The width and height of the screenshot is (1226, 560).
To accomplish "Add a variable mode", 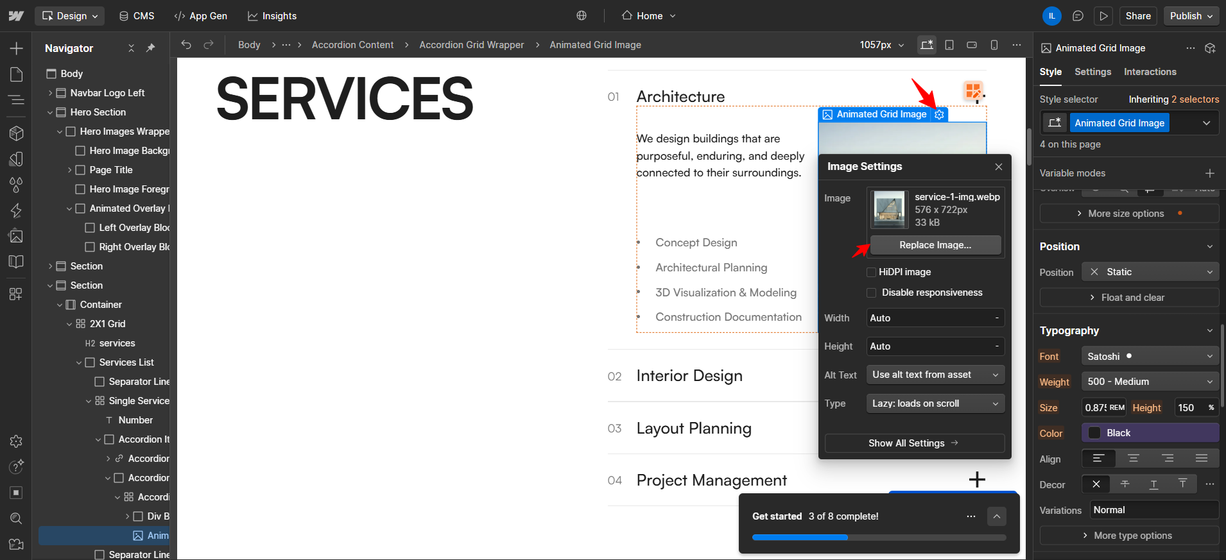I will pyautogui.click(x=1210, y=173).
